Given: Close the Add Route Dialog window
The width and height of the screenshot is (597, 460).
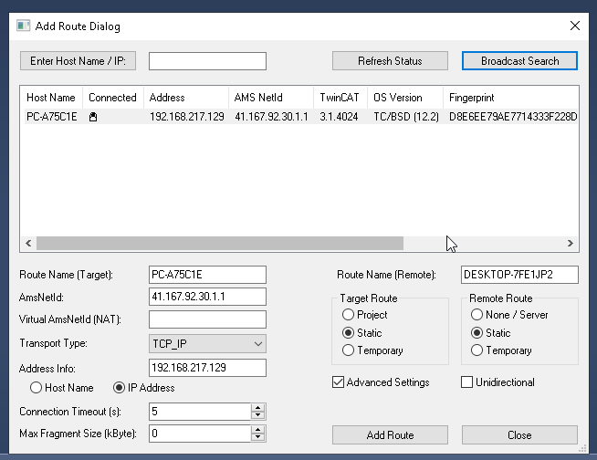Looking at the screenshot, I should [x=574, y=26].
